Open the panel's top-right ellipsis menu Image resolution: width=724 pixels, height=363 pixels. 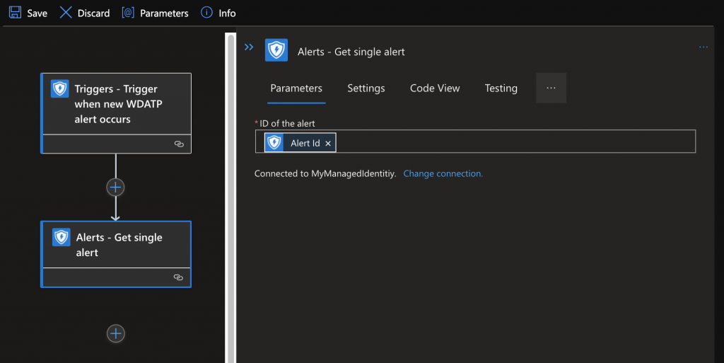(703, 47)
